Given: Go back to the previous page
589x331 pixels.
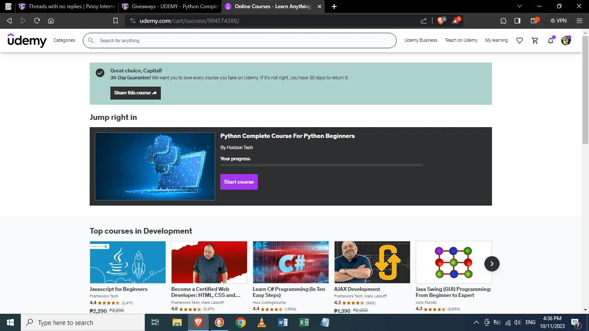Looking at the screenshot, I should (9, 21).
